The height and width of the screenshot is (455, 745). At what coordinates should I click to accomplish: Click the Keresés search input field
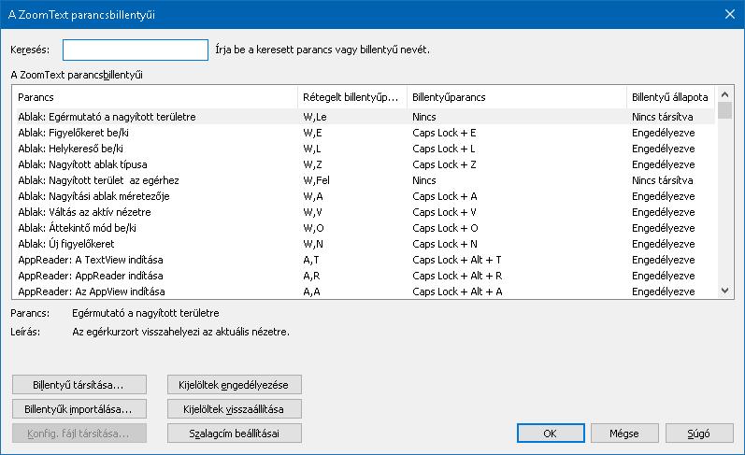[136, 50]
